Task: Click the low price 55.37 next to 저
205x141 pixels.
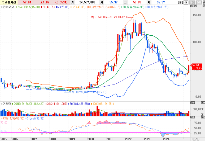Action: (x=161, y=2)
